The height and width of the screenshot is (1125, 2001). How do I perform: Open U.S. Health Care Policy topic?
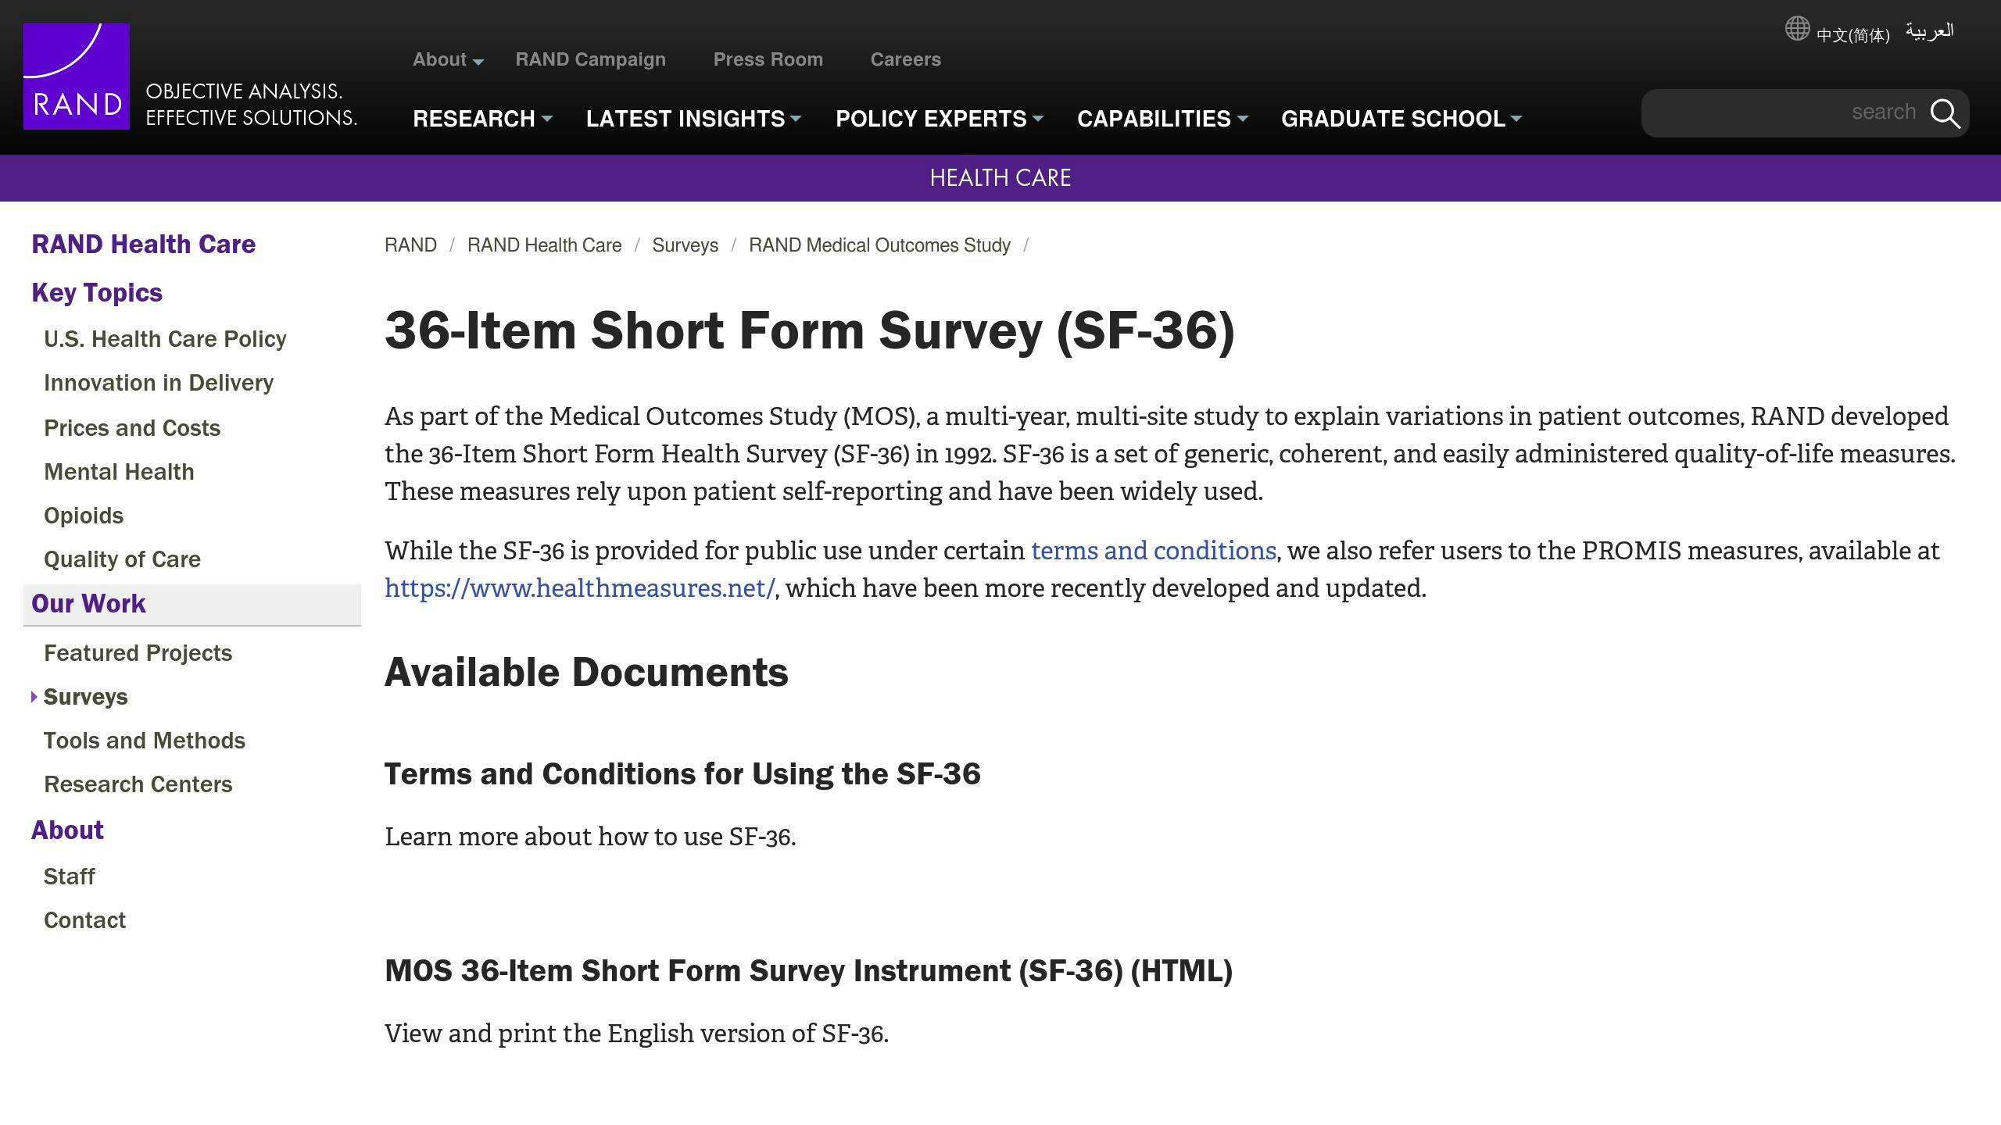165,339
